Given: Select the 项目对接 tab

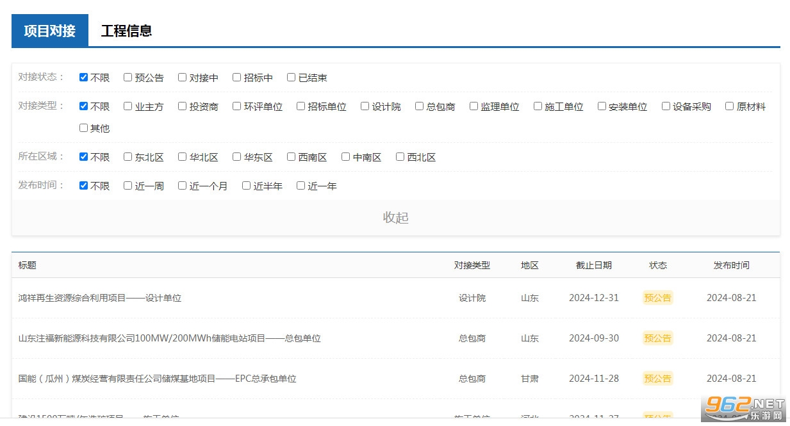Looking at the screenshot, I should click(50, 31).
